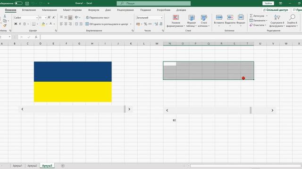Click the Увійти sign-in button
The height and width of the screenshot is (169, 302).
click(x=268, y=3)
